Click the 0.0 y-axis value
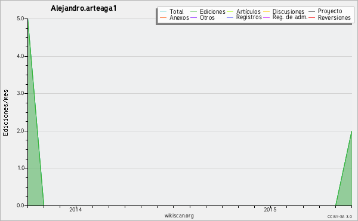The width and height of the screenshot is (358, 221). pyautogui.click(x=20, y=205)
